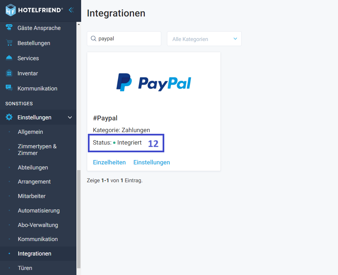The height and width of the screenshot is (275, 338).
Task: Click the Einstellungen gear icon
Action: pyautogui.click(x=9, y=117)
